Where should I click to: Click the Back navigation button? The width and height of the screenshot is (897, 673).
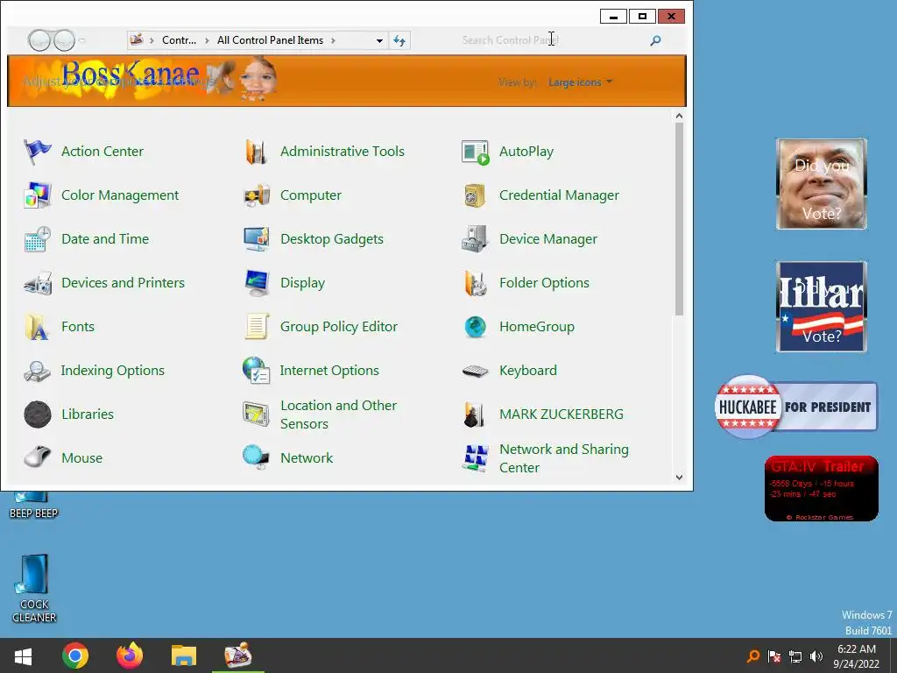click(x=39, y=40)
